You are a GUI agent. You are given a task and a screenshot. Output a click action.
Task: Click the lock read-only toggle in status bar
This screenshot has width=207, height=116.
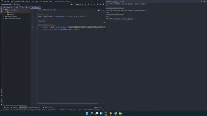(103, 110)
